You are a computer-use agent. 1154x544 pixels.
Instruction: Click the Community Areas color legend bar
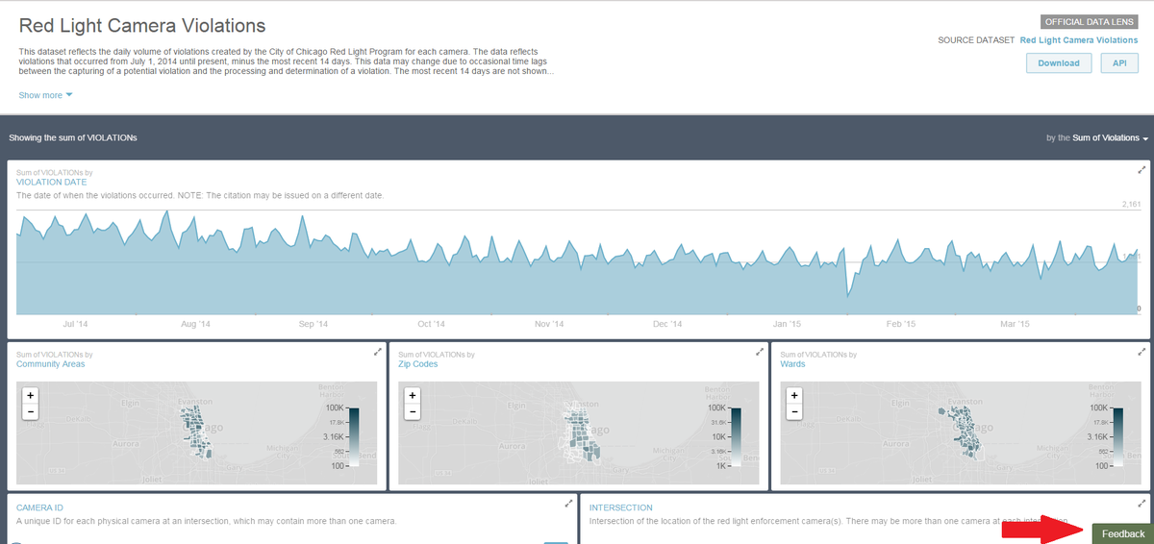(x=354, y=437)
